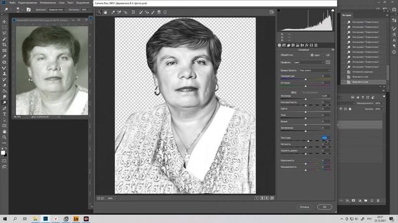This screenshot has width=398, height=223.
Task: Open the Изображение menu
Action: coord(48,2)
